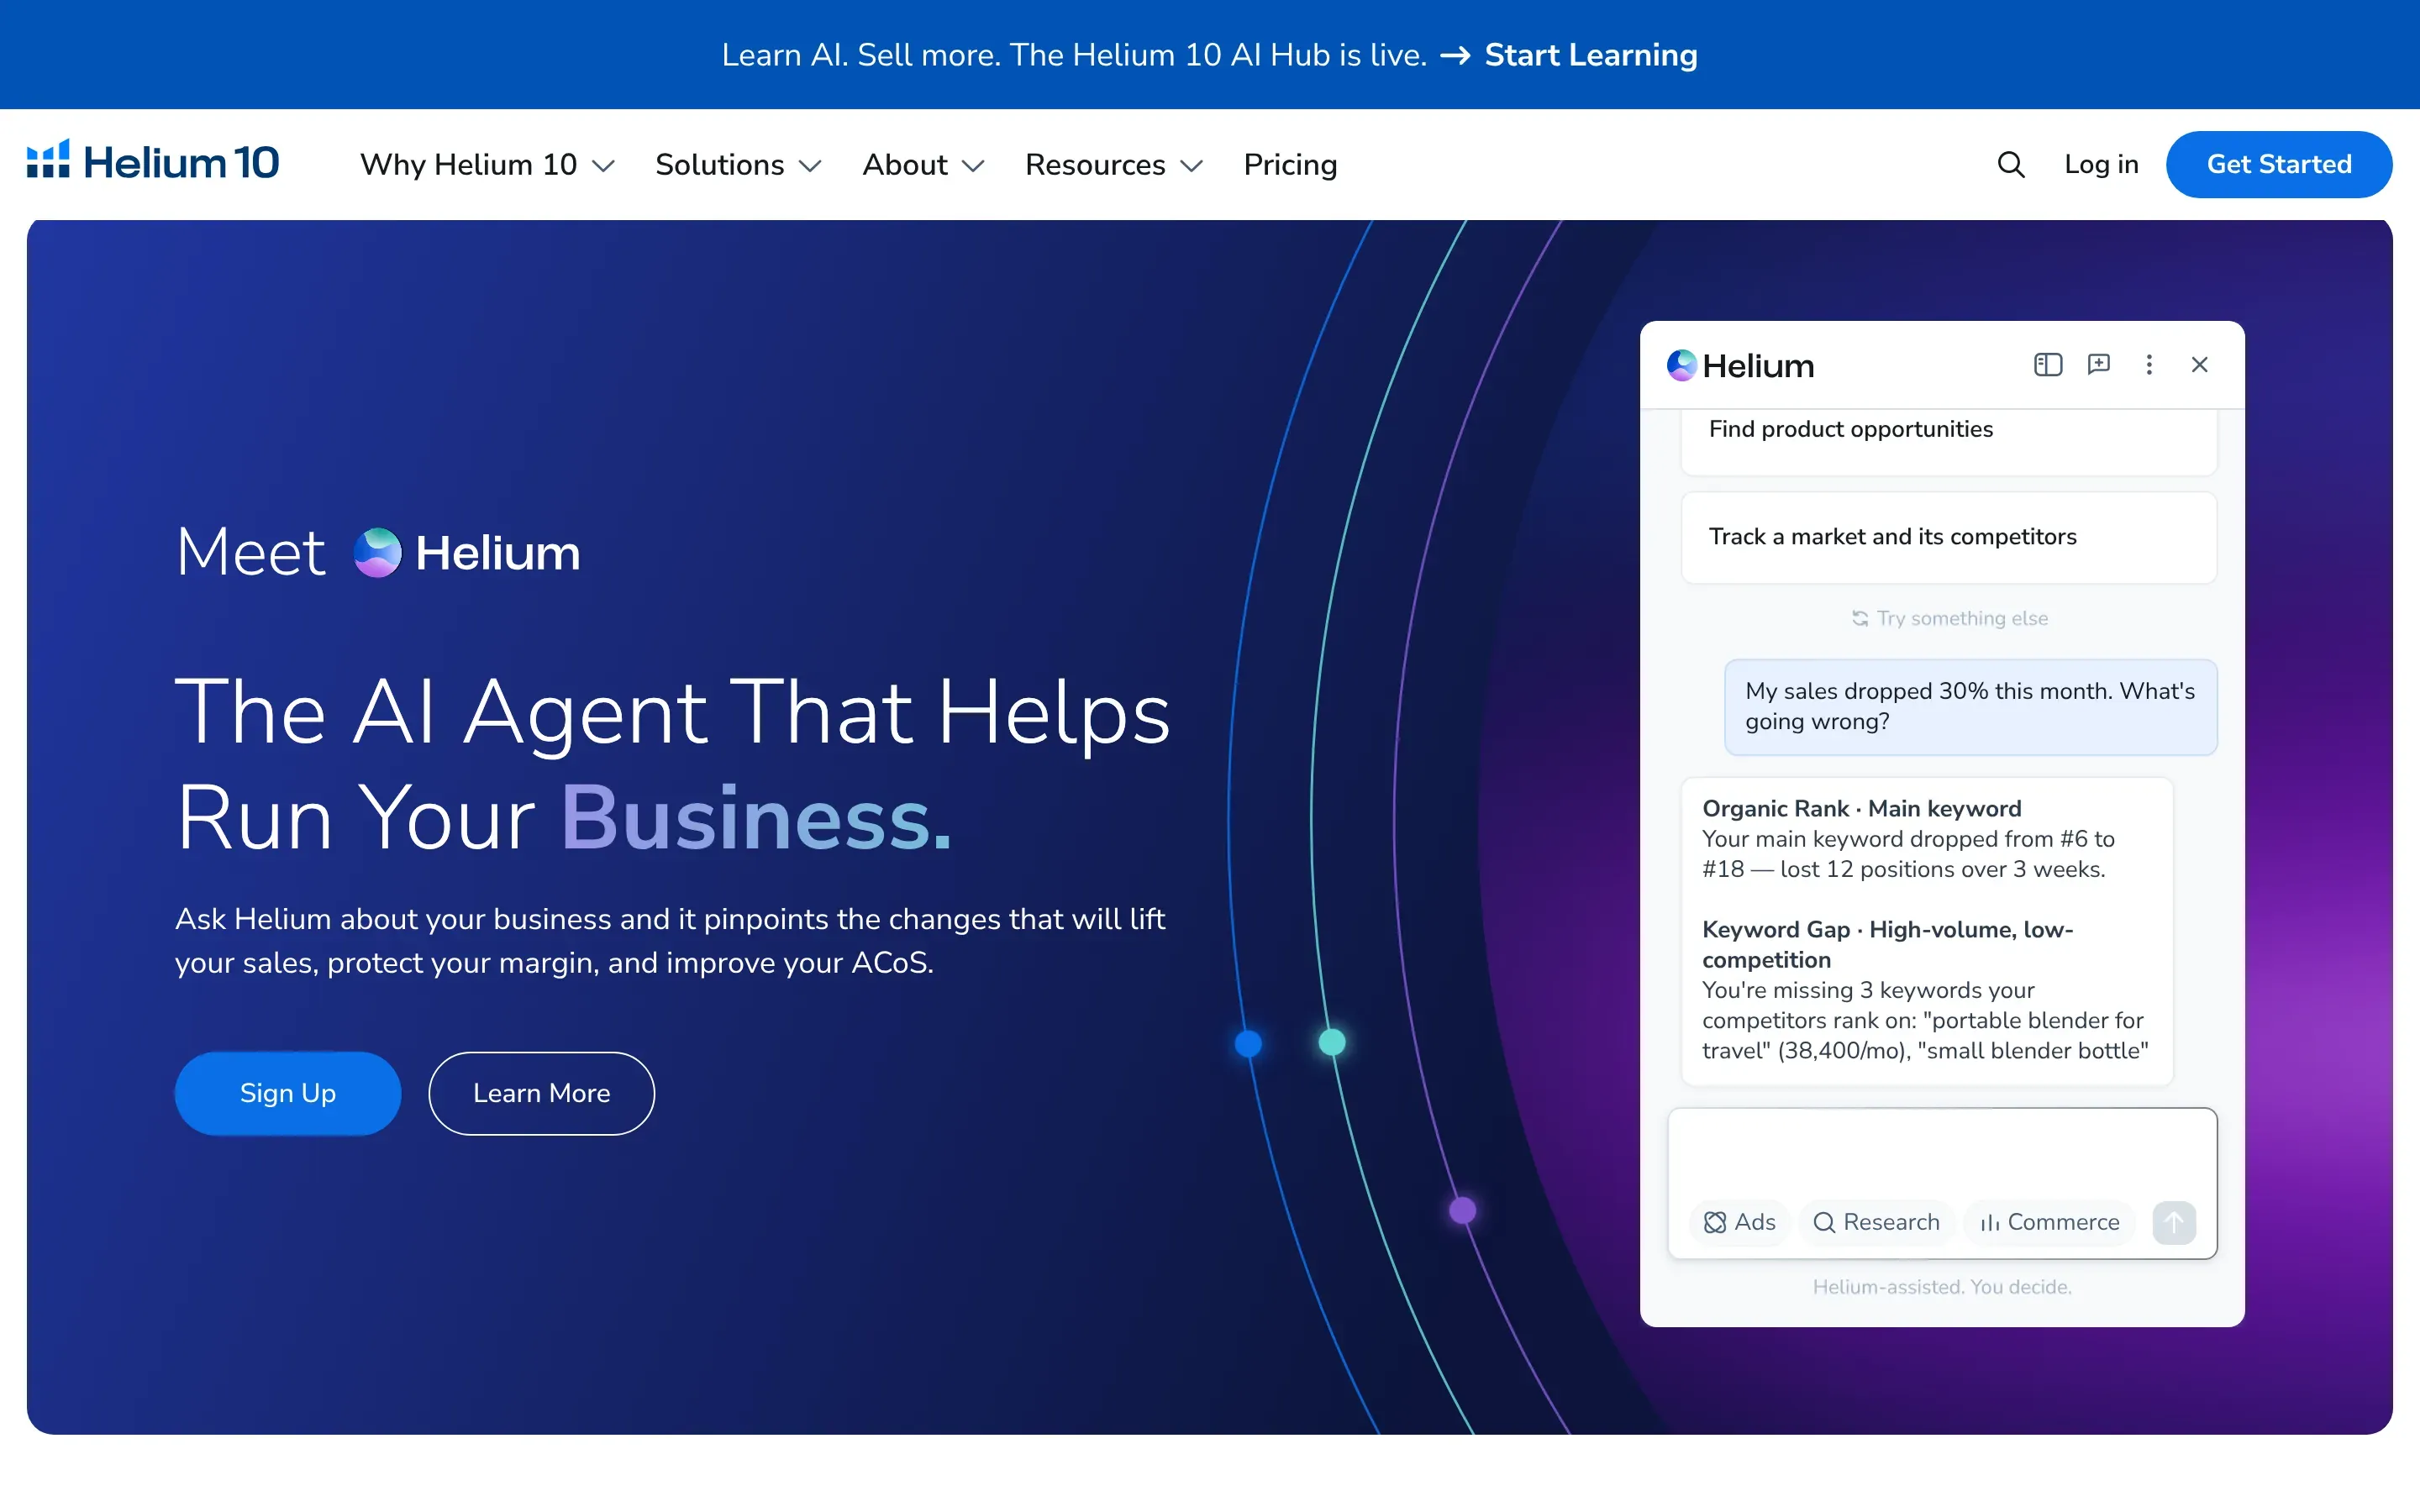Open the Helium chat three-dot menu
Image resolution: width=2420 pixels, height=1512 pixels.
[2149, 365]
